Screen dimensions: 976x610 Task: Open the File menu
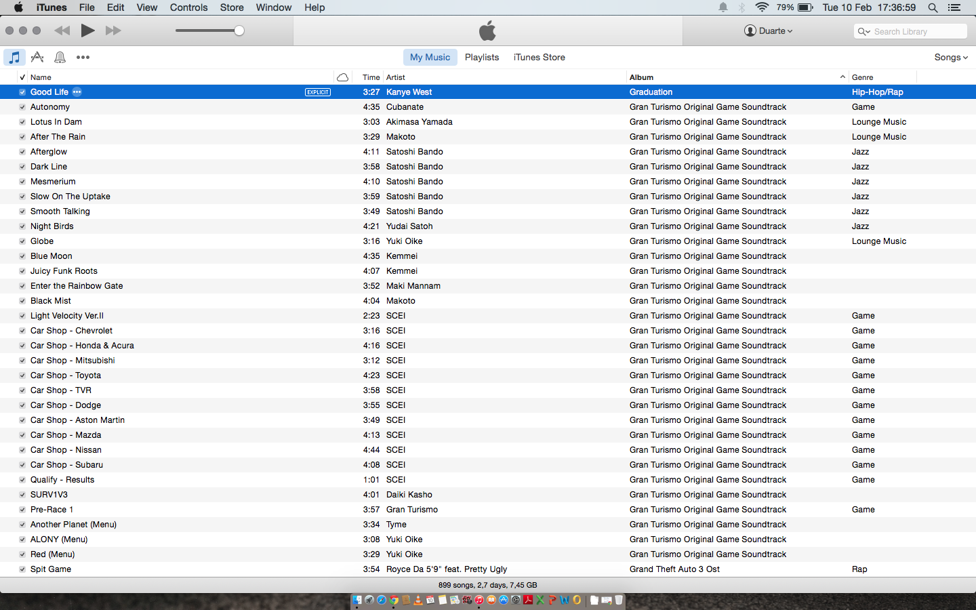[x=87, y=7]
